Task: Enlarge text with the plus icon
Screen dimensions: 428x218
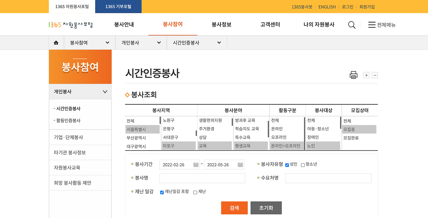Action: 366,75
